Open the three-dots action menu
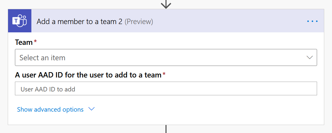The width and height of the screenshot is (332, 133). pyautogui.click(x=312, y=21)
